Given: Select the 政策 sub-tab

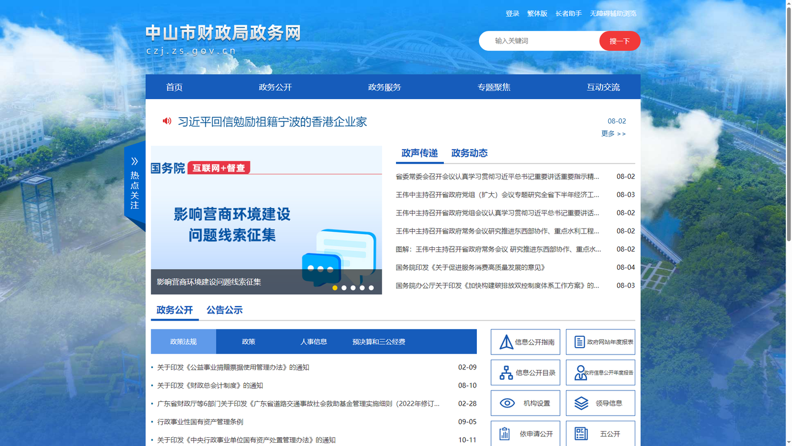Looking at the screenshot, I should click(x=249, y=341).
